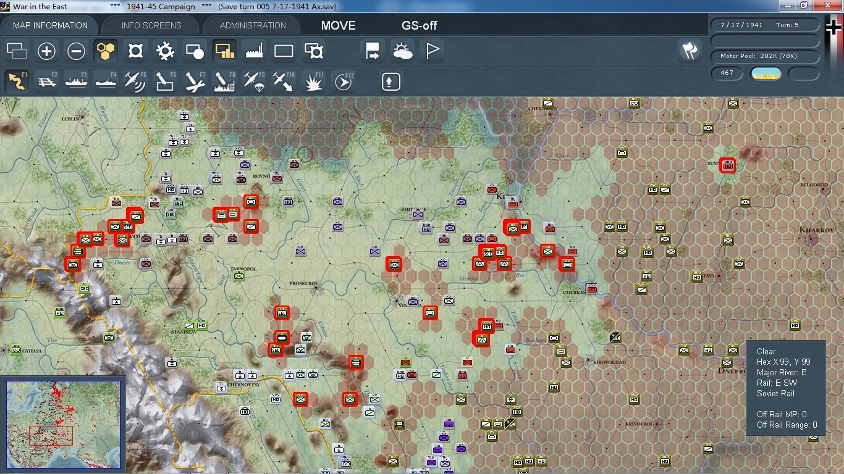The height and width of the screenshot is (474, 844).
Task: Zoom in with the plus icon
Action: coord(46,51)
